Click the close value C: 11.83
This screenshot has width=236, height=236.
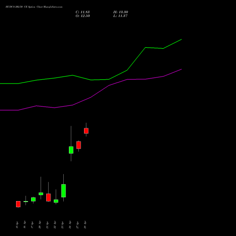tap(83, 12)
